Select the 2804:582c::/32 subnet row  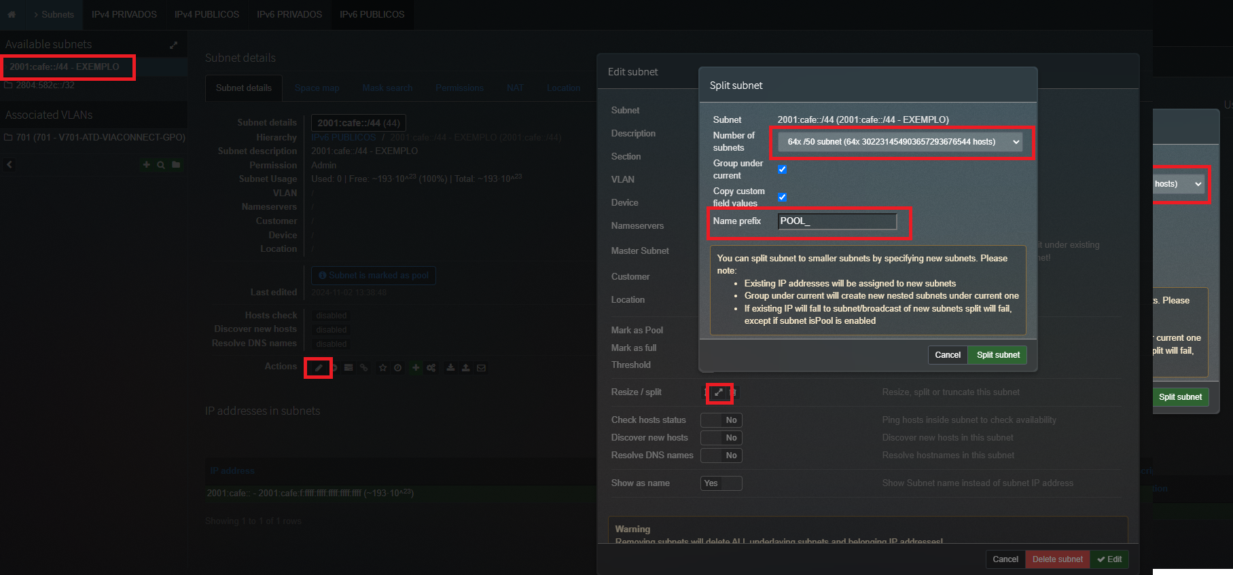[x=46, y=85]
